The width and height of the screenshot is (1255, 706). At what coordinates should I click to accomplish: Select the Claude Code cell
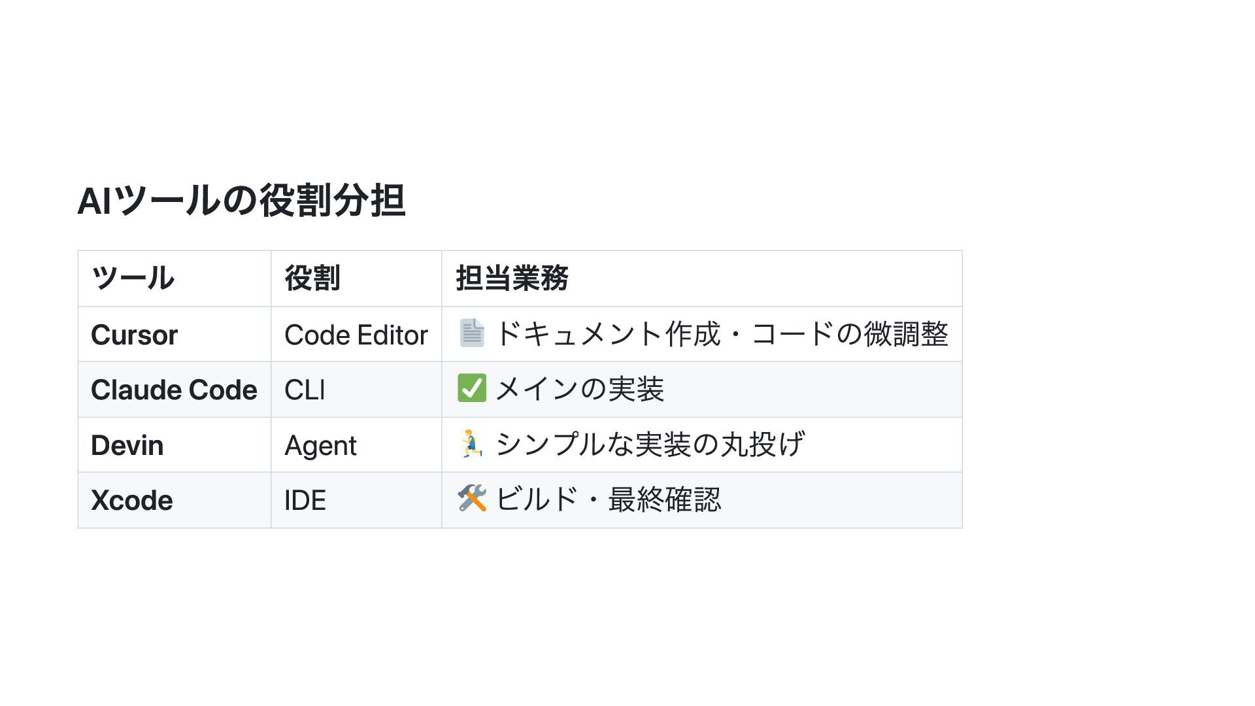click(x=174, y=390)
